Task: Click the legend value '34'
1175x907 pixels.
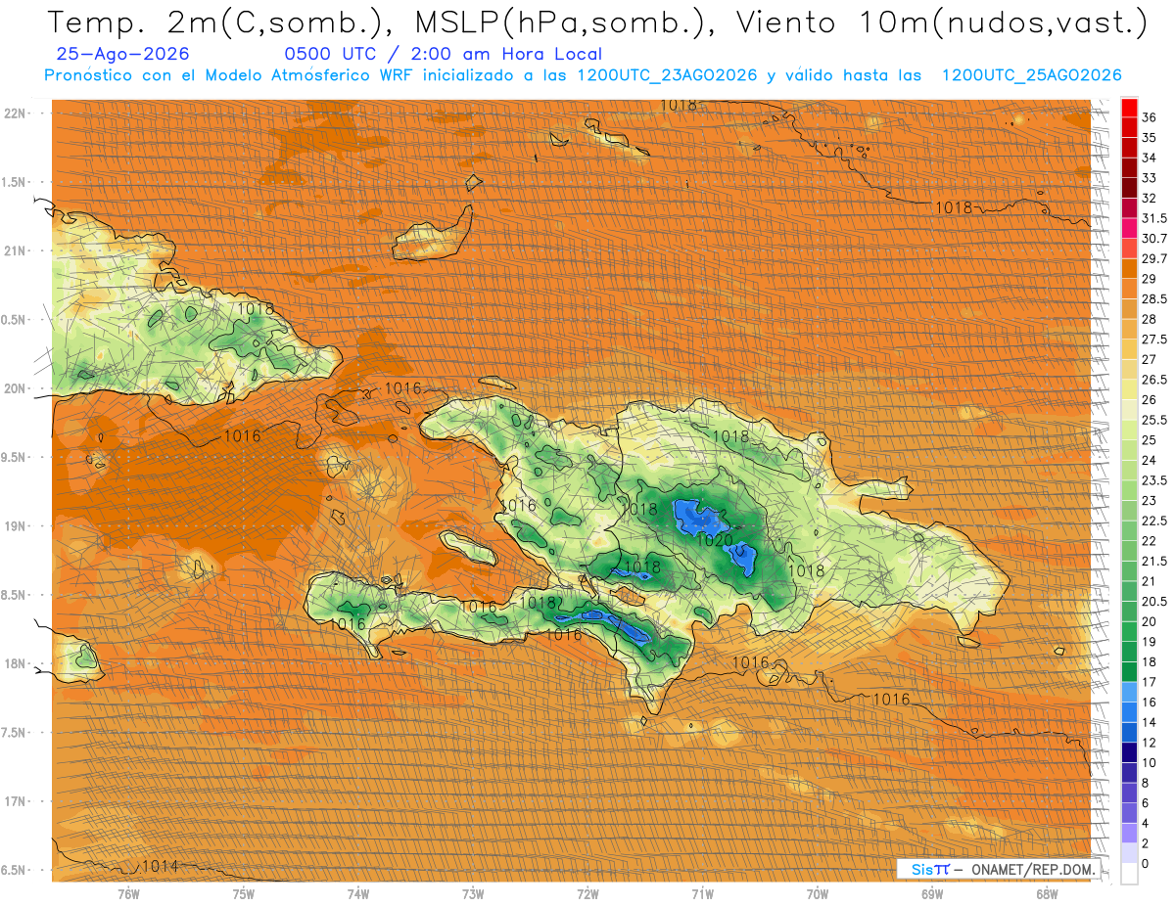Action: click(x=1149, y=158)
